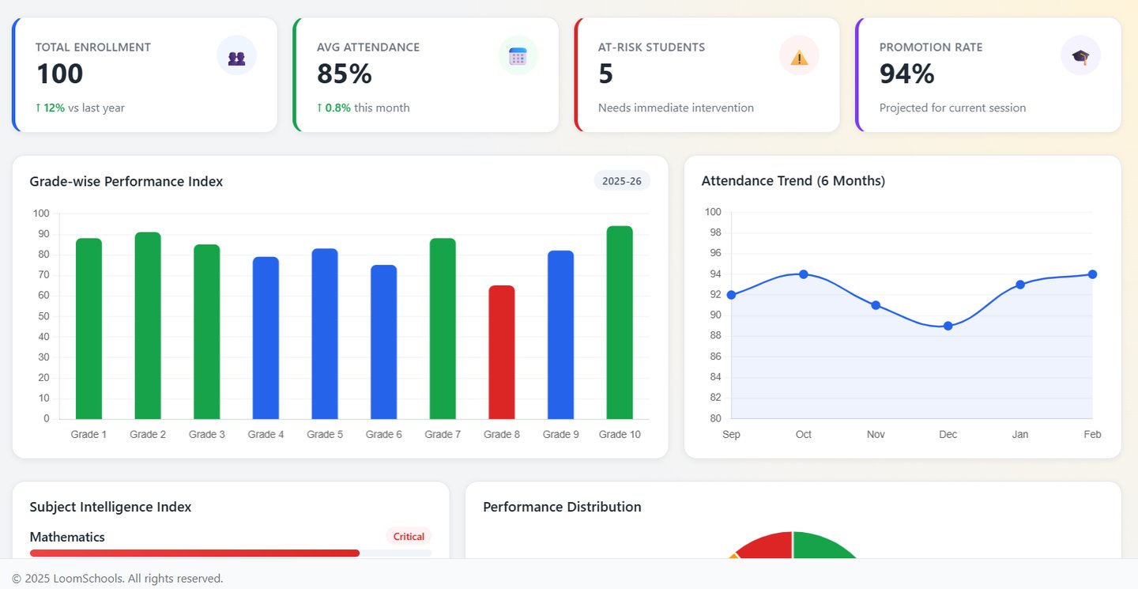Select the Grade 2 bar in chart
Screen dimensions: 1138x589
148,325
